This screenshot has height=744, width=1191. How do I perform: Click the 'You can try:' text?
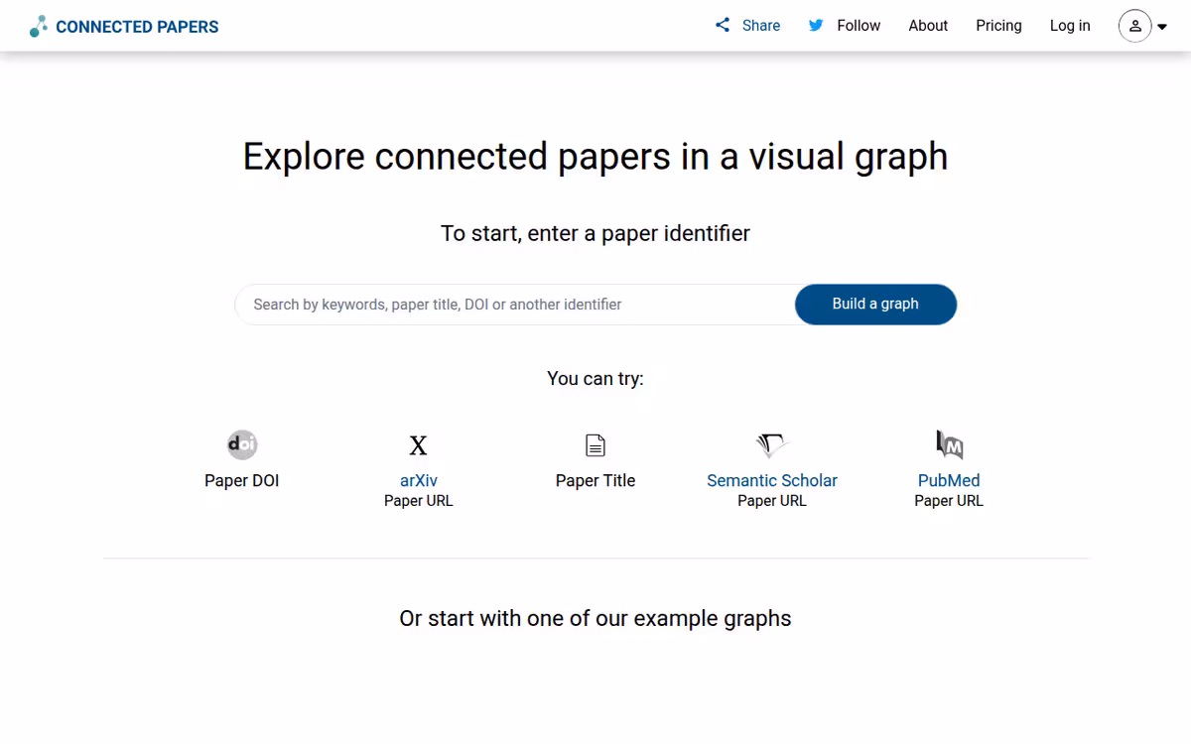[595, 378]
